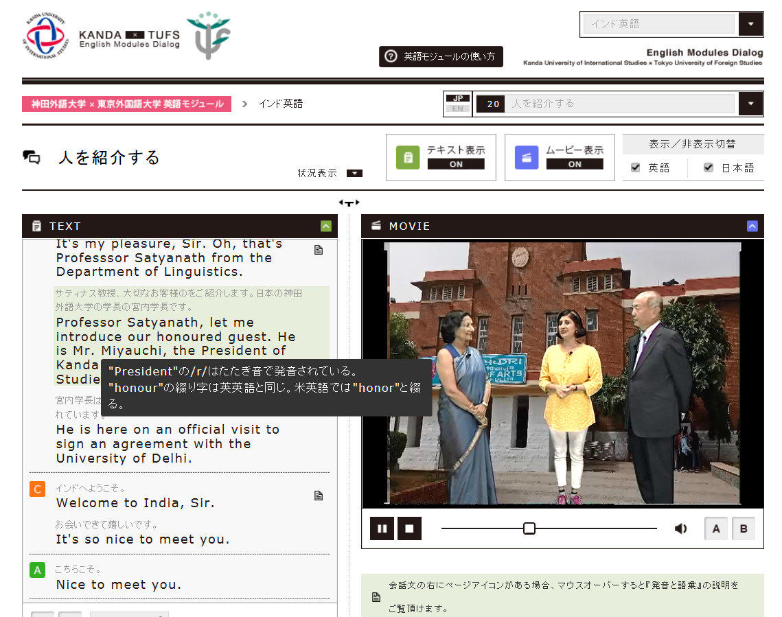Stop the video with the stop control
782x617 pixels.
point(409,528)
